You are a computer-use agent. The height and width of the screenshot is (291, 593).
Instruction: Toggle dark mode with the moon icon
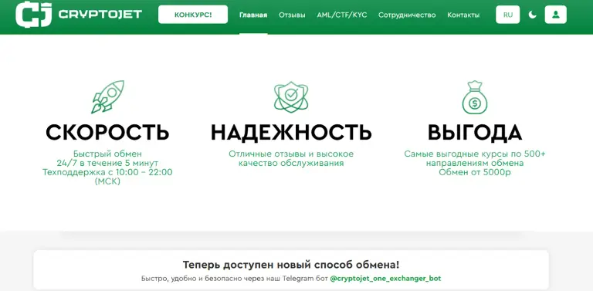533,15
